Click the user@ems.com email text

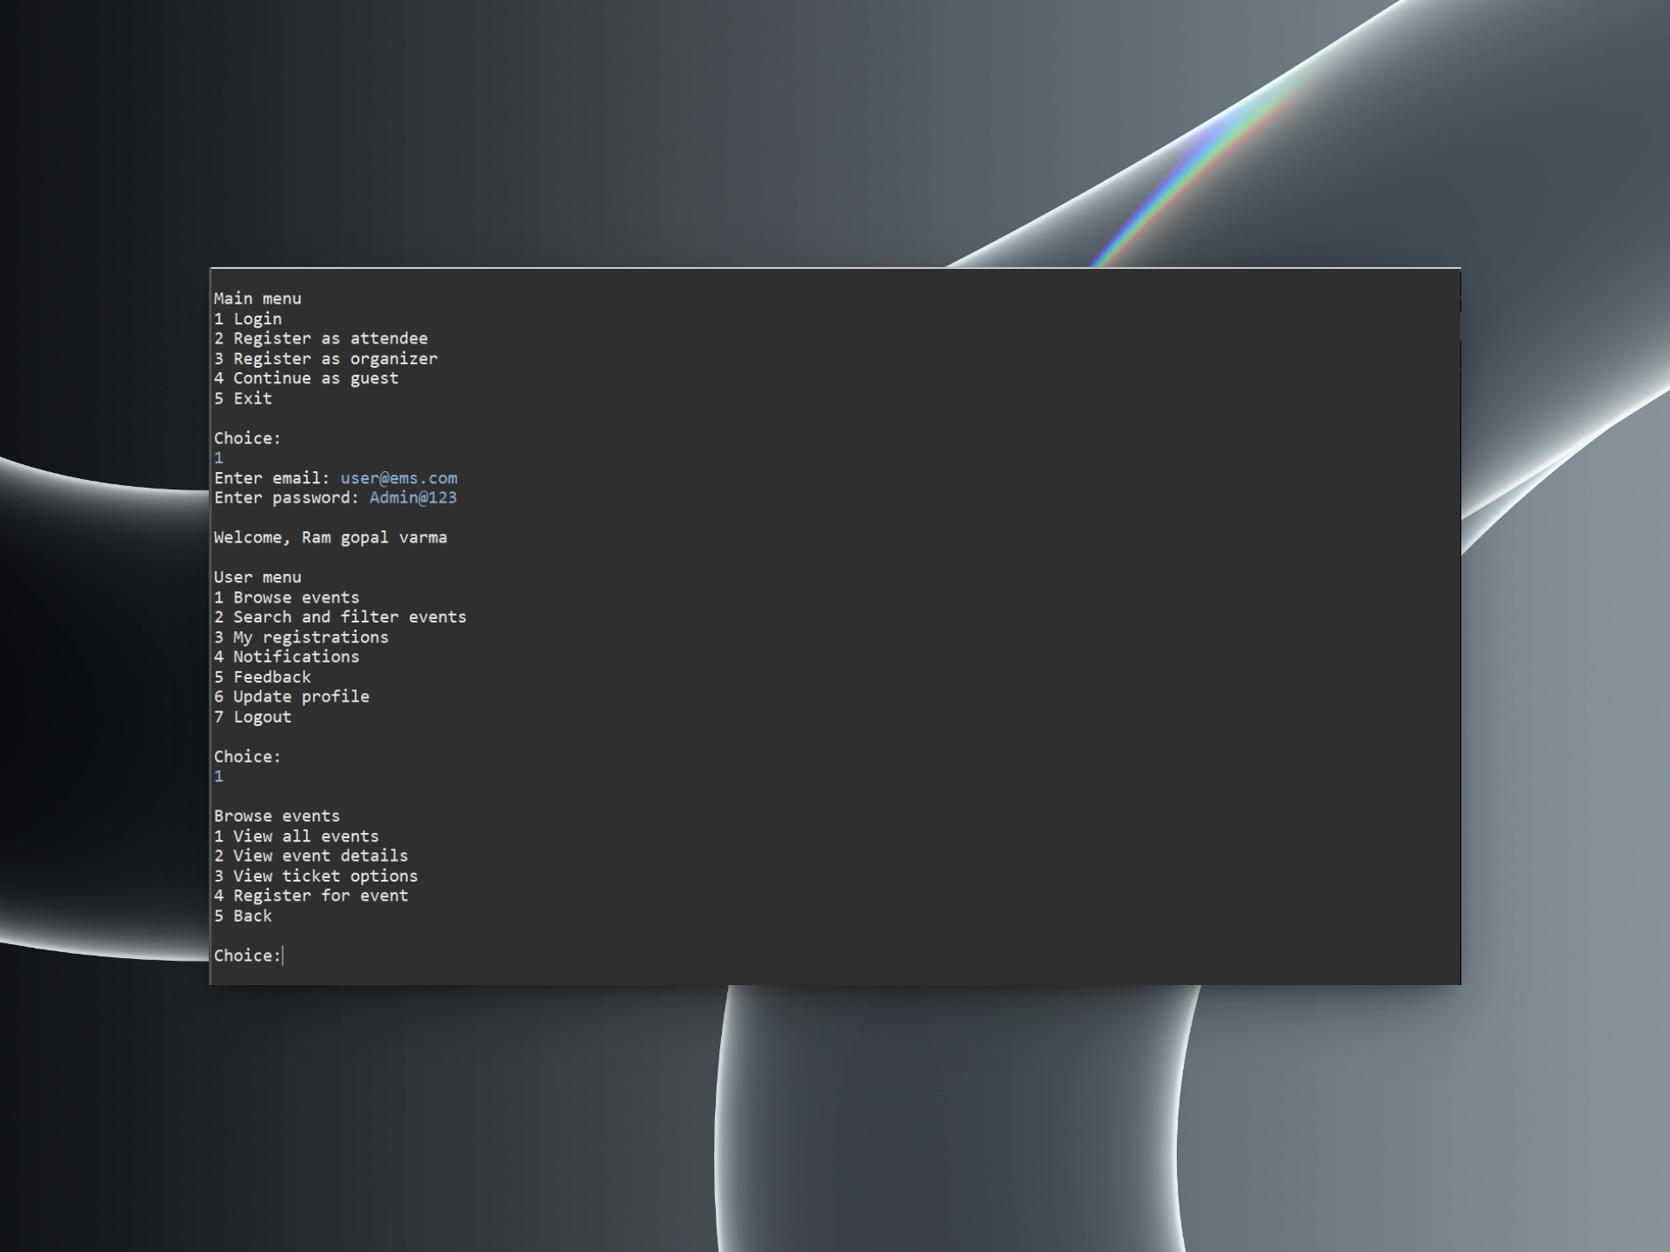tap(398, 478)
